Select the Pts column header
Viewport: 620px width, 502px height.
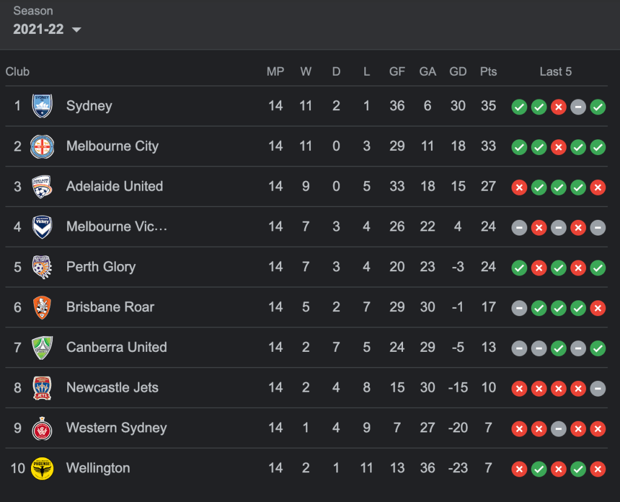[488, 71]
